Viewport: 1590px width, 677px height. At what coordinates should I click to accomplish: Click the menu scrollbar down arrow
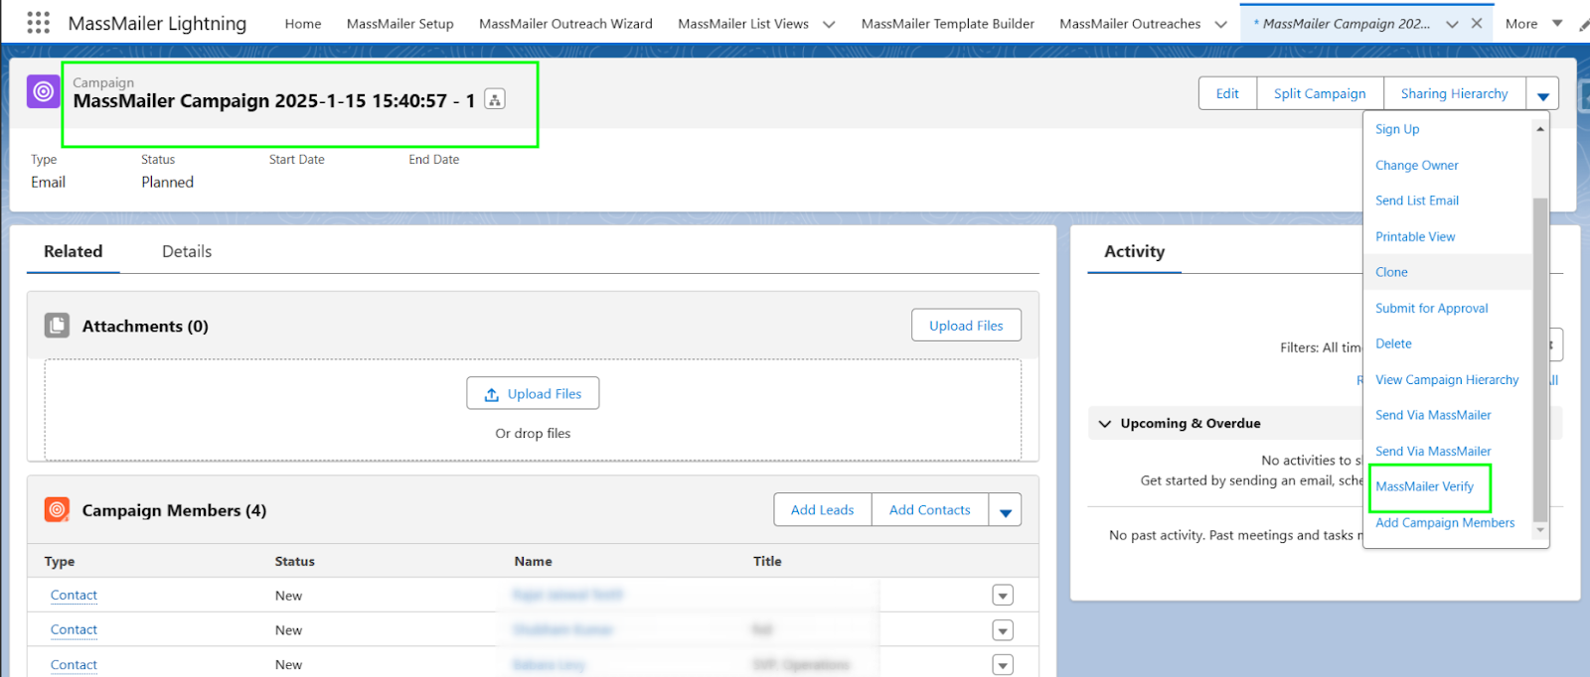point(1540,530)
